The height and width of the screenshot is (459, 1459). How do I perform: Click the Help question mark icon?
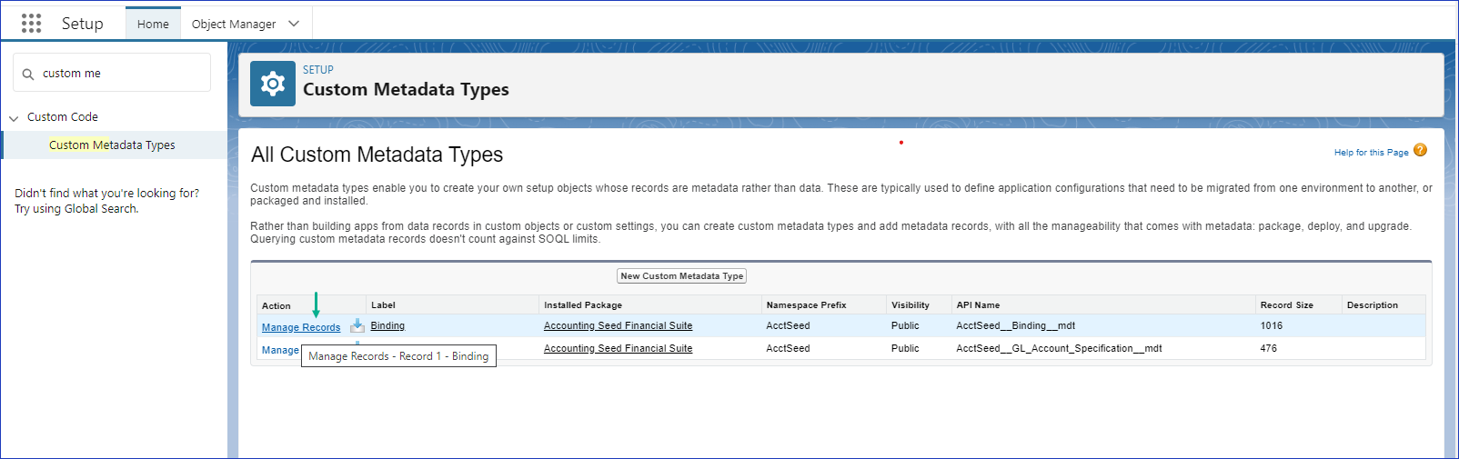(x=1420, y=151)
